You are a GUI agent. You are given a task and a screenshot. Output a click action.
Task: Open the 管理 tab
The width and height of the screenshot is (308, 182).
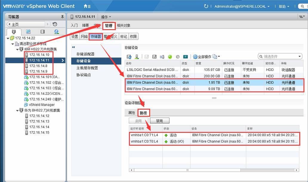coord(109,26)
